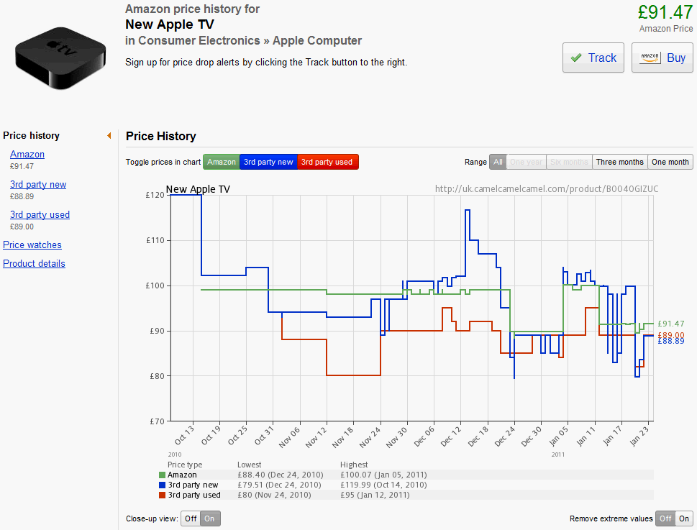Click the red 3rd party used legend swatch
The height and width of the screenshot is (530, 697).
coord(163,495)
